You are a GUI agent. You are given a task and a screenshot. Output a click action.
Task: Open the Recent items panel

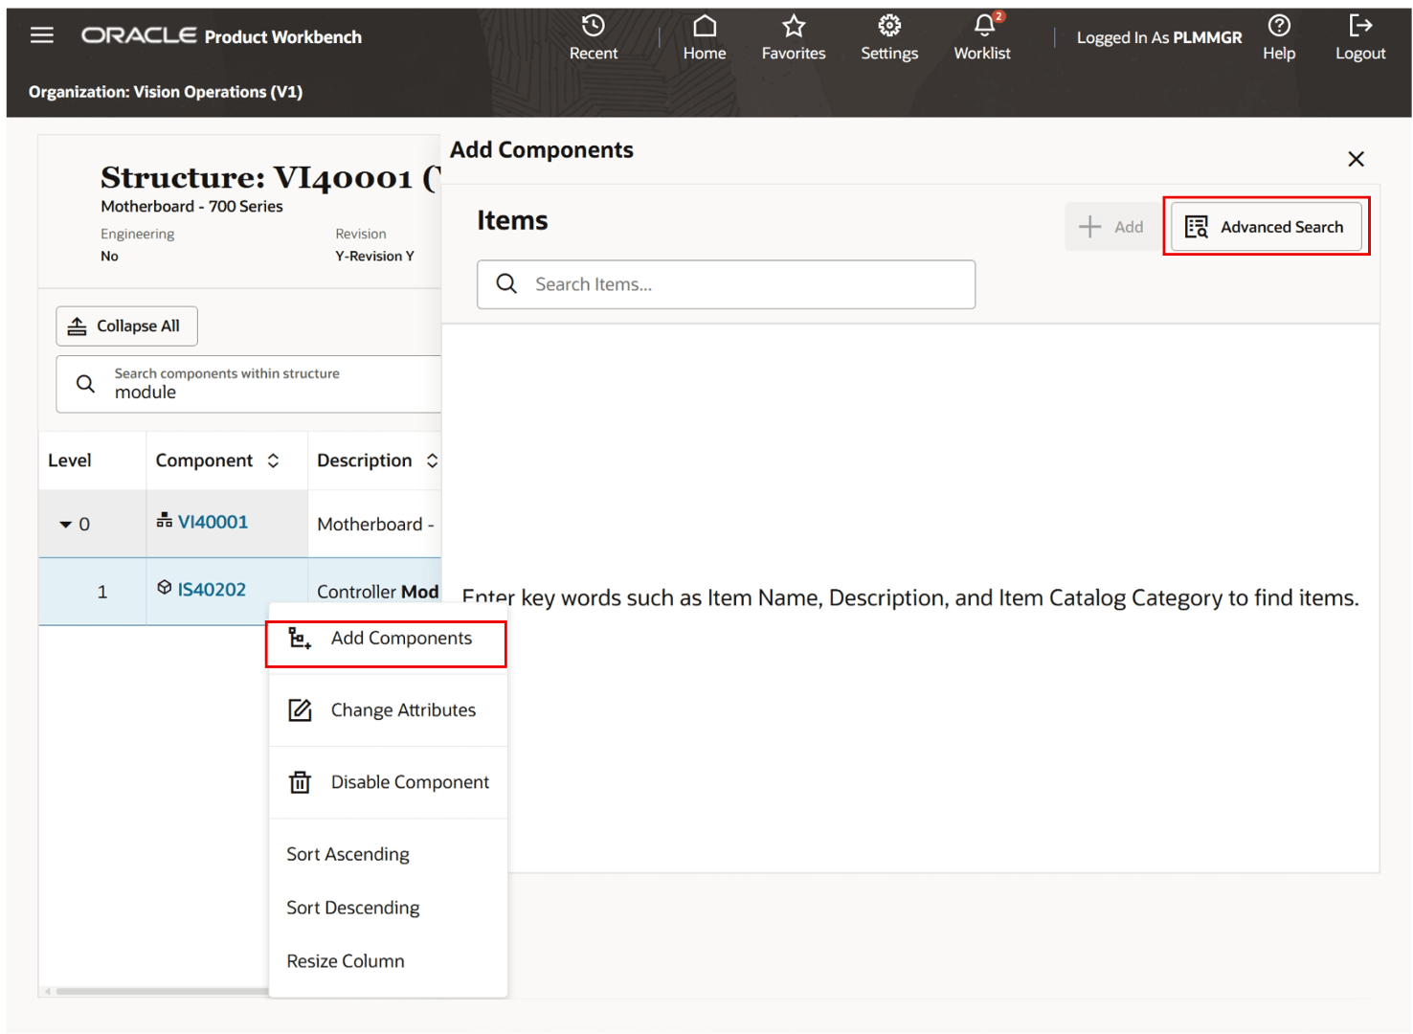pyautogui.click(x=594, y=36)
